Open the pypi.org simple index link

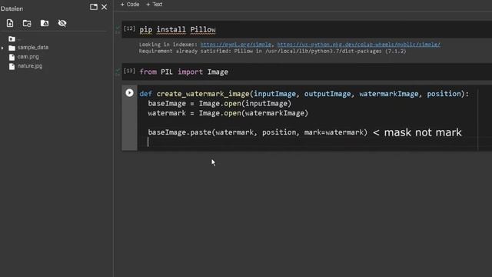point(236,45)
